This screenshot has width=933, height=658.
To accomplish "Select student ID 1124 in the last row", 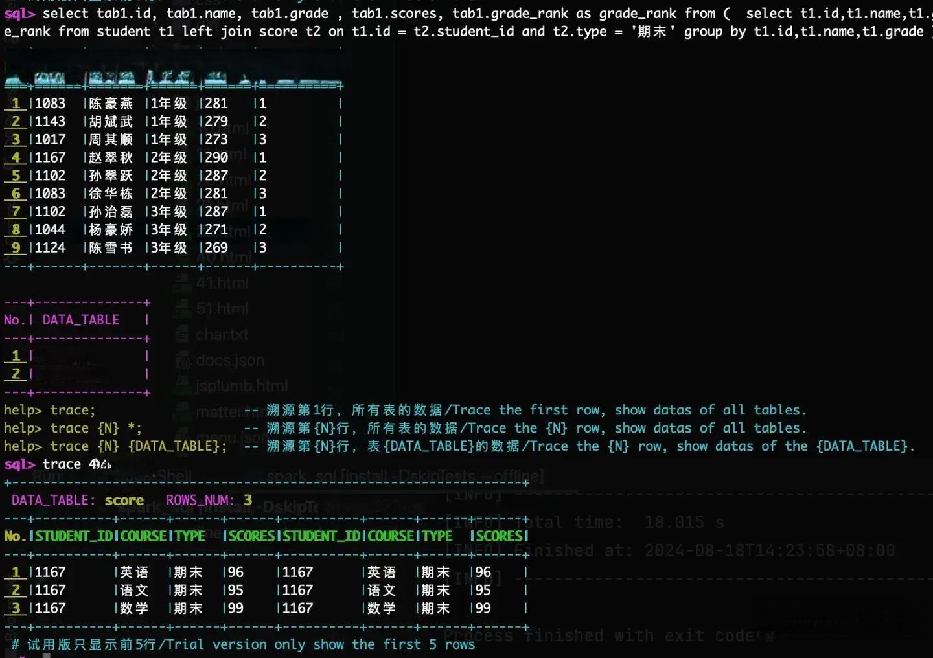I will click(50, 247).
